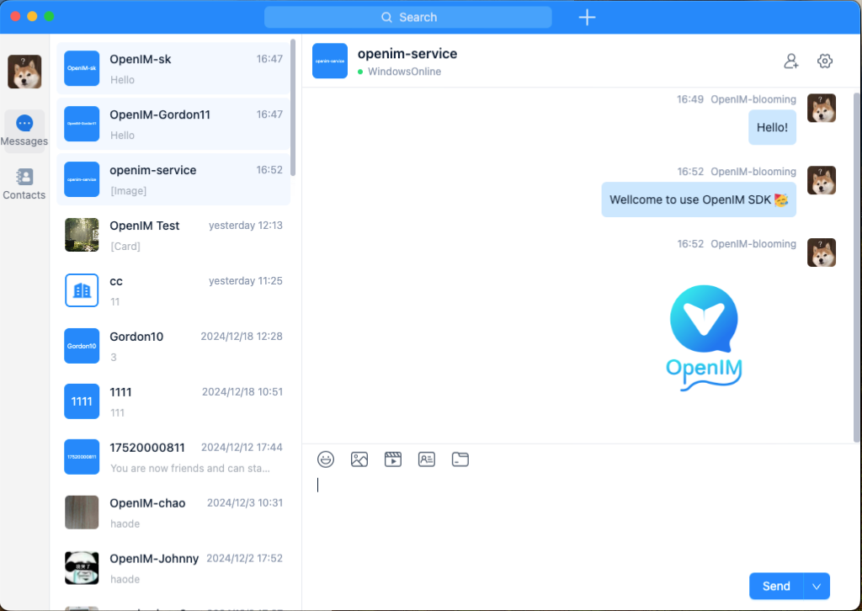The image size is (862, 611).
Task: Open the 1111 conversation
Action: tap(173, 401)
